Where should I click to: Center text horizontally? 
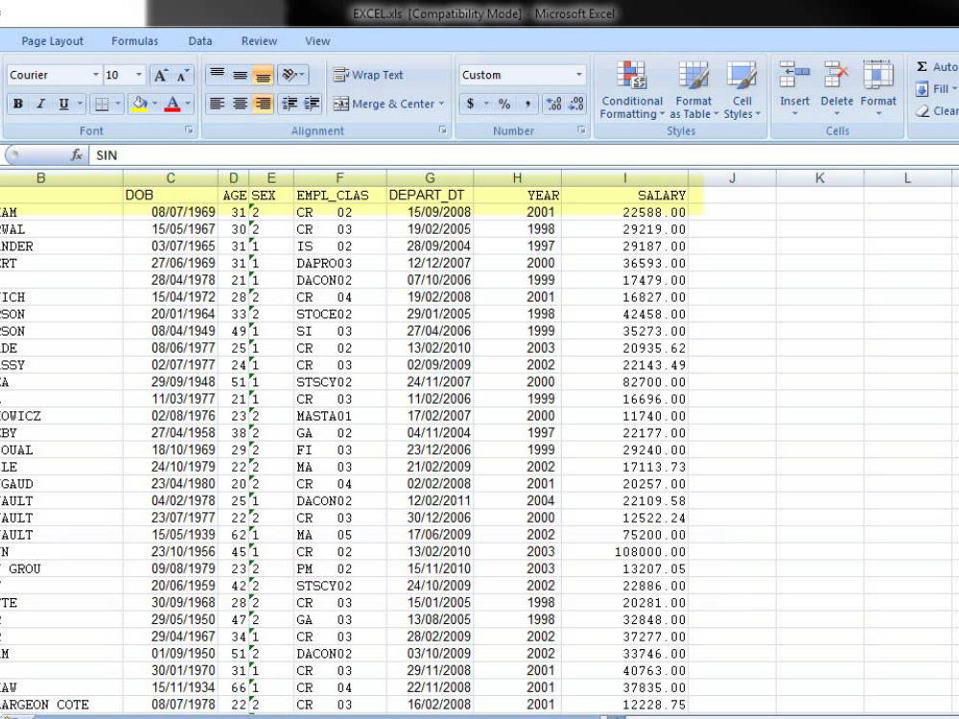coord(240,104)
